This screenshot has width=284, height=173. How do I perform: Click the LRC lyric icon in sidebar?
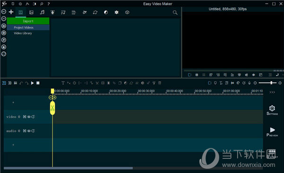4,18
